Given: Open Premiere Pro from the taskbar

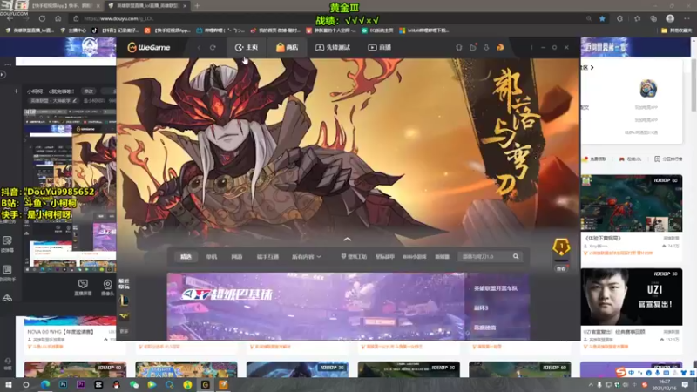Looking at the screenshot, I should [81, 384].
